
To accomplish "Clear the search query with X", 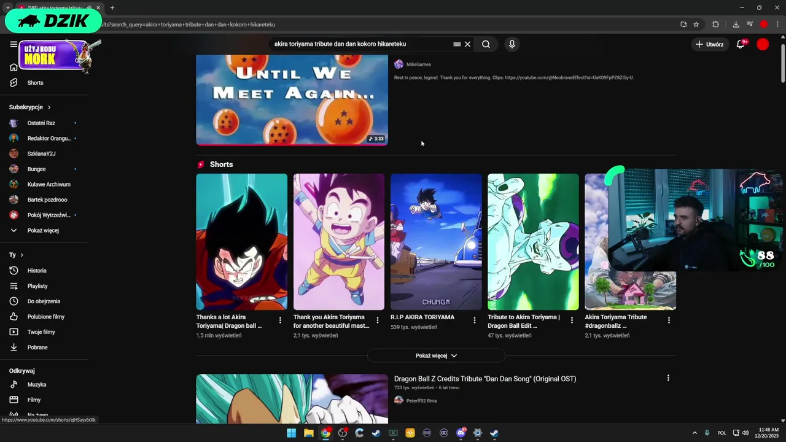I will click(x=467, y=44).
